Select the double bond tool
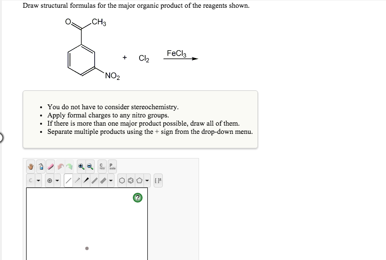Image resolution: width=386 pixels, height=260 pixels. tap(95, 180)
